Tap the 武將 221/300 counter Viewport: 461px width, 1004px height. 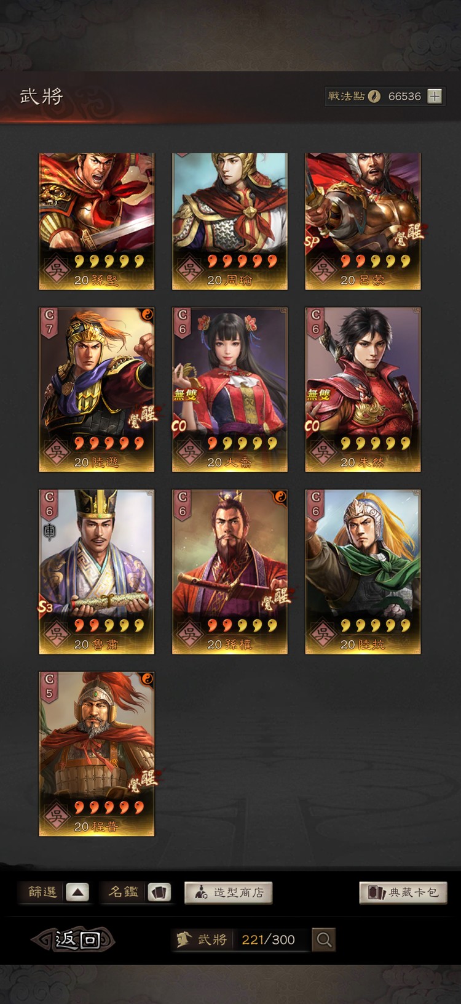[241, 939]
